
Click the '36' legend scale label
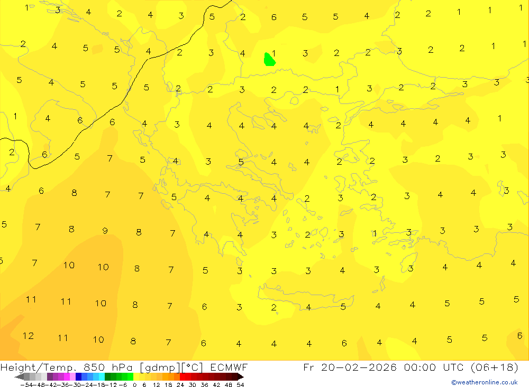coord(204,385)
